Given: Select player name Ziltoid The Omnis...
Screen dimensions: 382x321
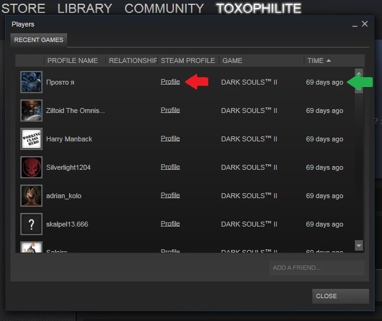Looking at the screenshot, I should click(75, 110).
